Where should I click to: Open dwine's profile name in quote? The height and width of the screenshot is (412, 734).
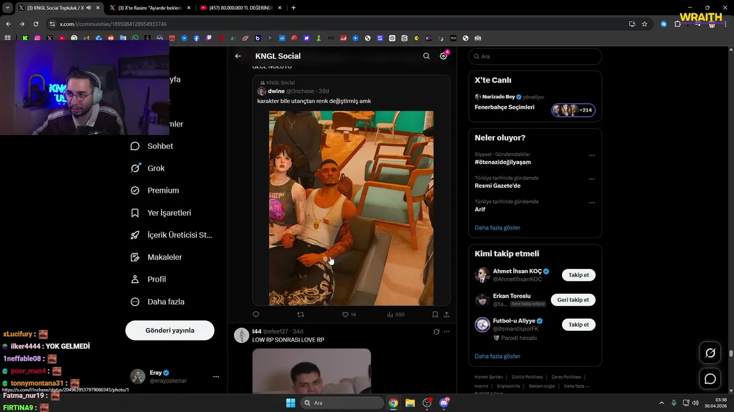(276, 91)
